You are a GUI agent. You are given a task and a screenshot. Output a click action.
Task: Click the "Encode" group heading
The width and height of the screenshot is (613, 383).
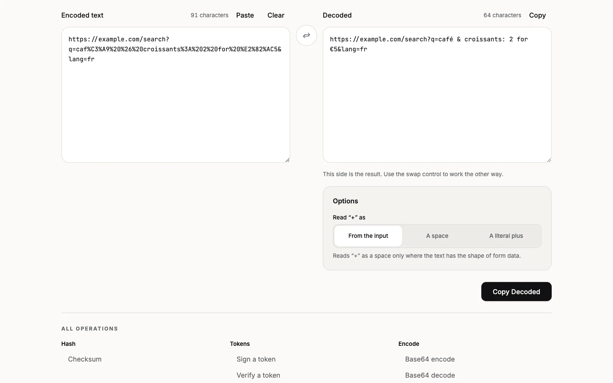409,344
